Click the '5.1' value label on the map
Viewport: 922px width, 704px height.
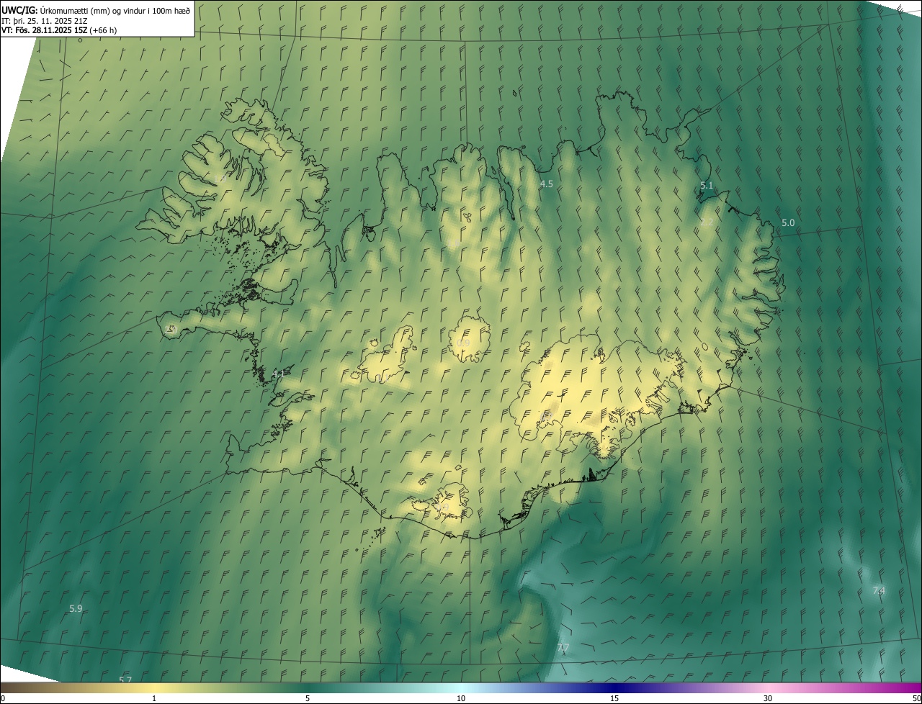pos(707,186)
